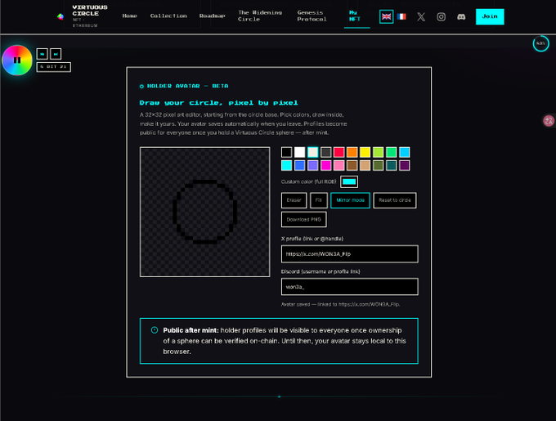Pick the brown color swatch
Viewport: 556px width, 421px height.
(x=352, y=165)
